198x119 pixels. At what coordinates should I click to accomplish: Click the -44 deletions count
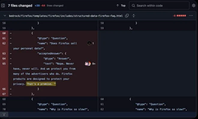click(43, 6)
